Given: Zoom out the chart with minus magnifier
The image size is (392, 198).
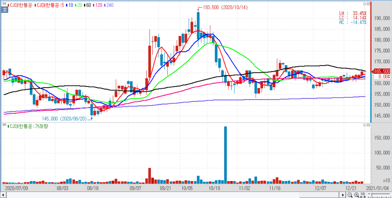Looking at the screenshot, I should pos(350,195).
